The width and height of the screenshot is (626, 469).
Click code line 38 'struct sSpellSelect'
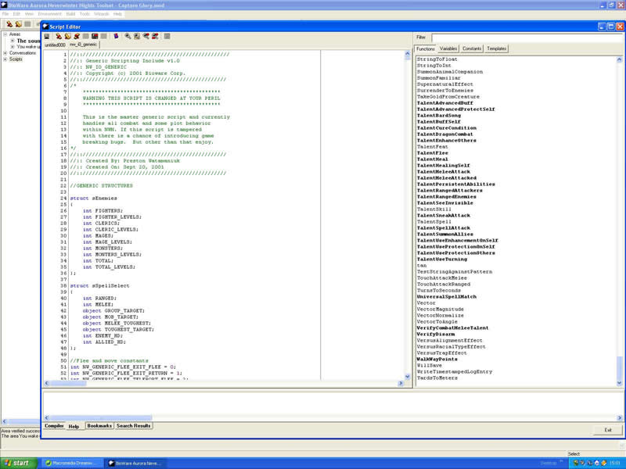click(x=100, y=286)
